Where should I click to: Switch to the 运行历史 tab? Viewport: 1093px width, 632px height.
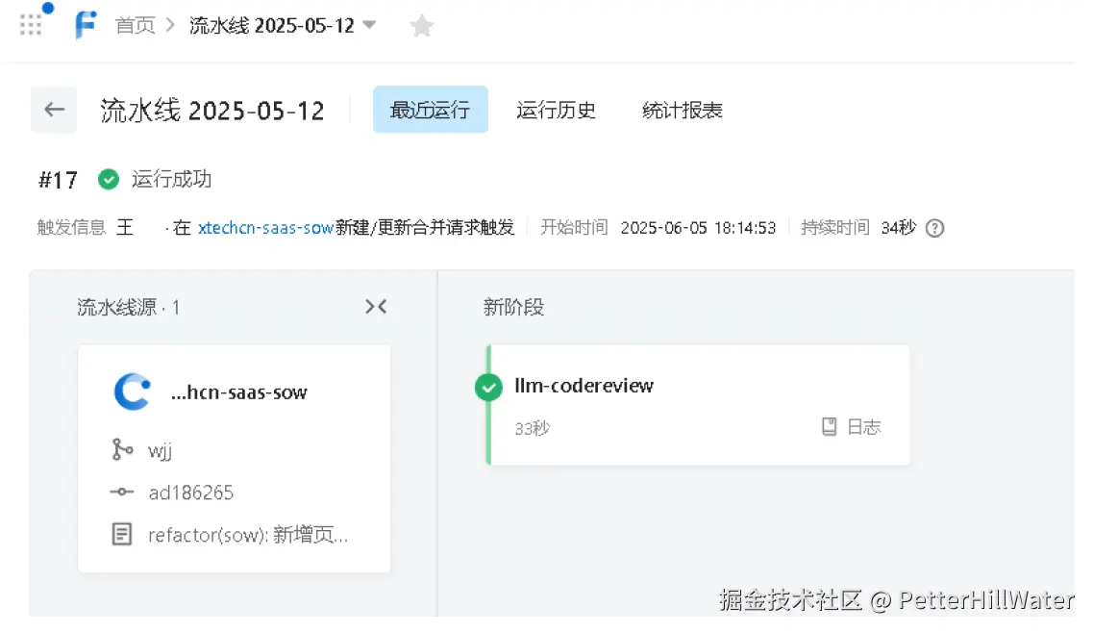tap(556, 111)
